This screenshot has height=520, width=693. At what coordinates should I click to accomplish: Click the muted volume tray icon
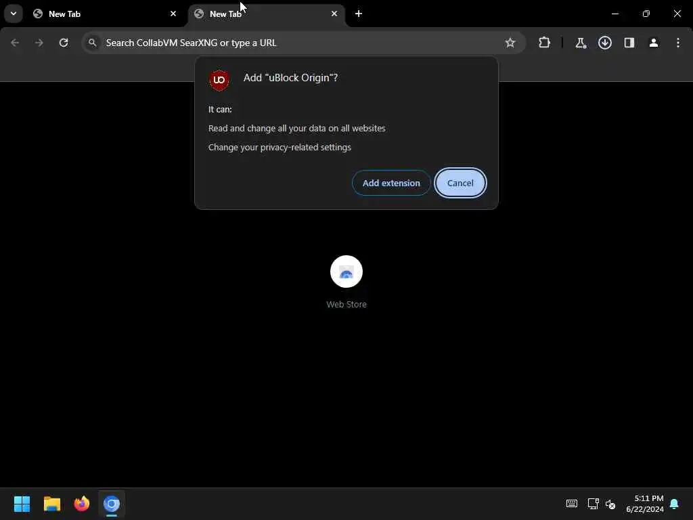(610, 504)
